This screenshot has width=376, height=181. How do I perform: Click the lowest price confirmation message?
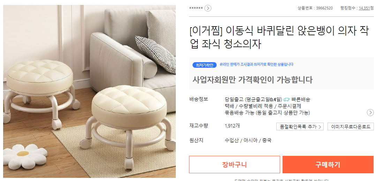257,64
